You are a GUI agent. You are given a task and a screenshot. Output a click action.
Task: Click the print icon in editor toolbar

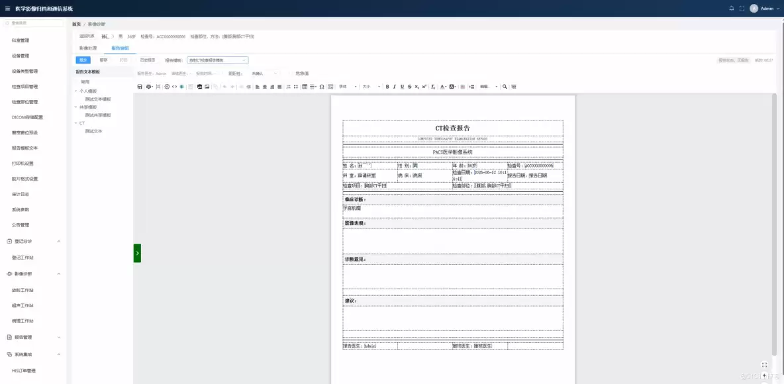pyautogui.click(x=149, y=87)
